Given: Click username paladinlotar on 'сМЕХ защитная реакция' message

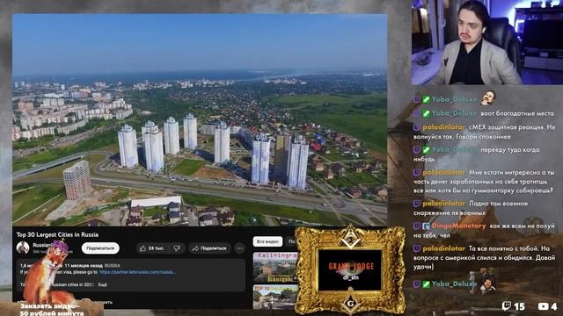Looking at the screenshot, I should tap(443, 127).
